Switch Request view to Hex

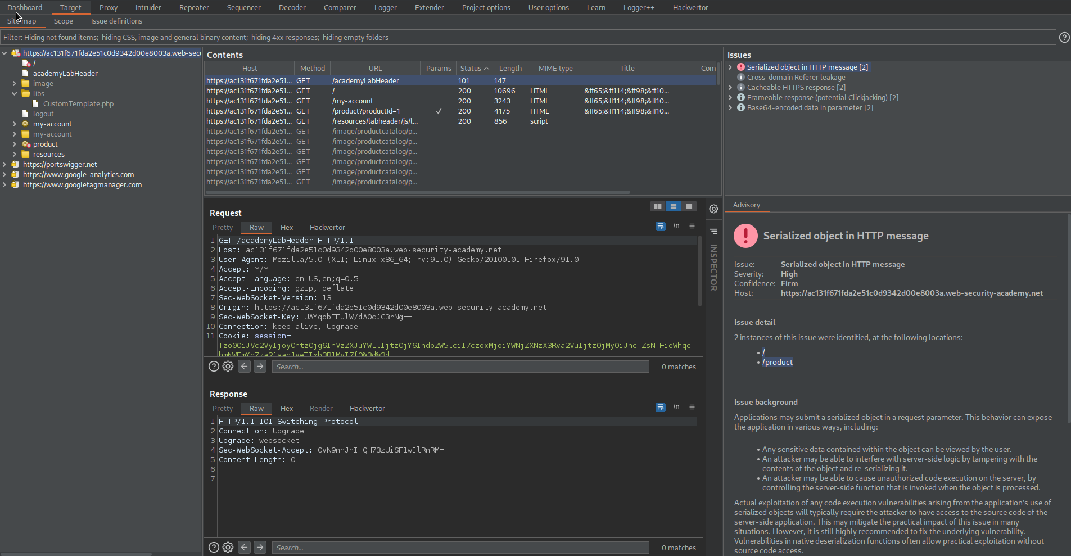287,227
